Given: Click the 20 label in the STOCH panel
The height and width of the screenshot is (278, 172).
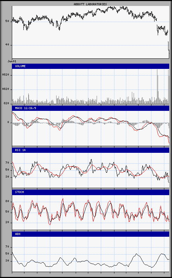Looking at the screenshot, I should 7,222.
